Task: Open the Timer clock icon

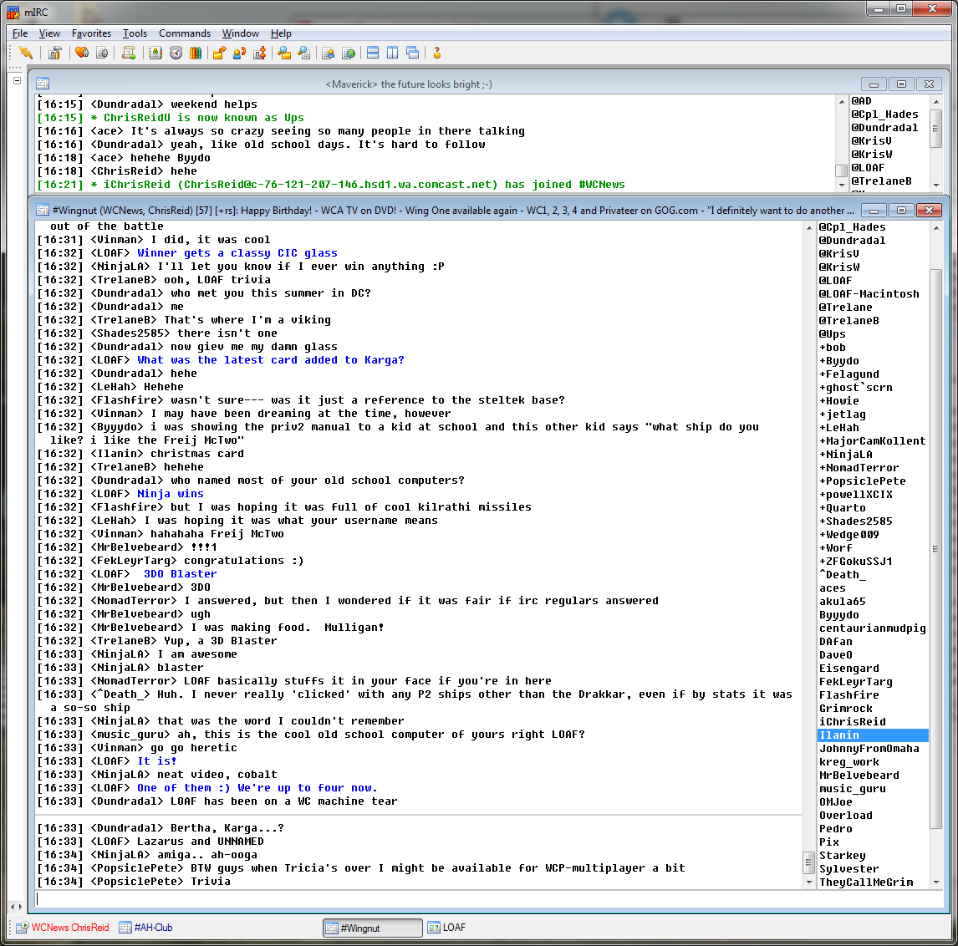Action: (x=176, y=53)
